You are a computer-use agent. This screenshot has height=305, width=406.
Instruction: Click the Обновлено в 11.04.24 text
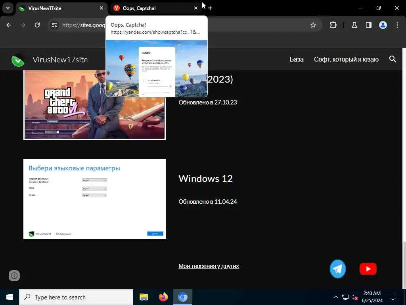click(x=208, y=201)
